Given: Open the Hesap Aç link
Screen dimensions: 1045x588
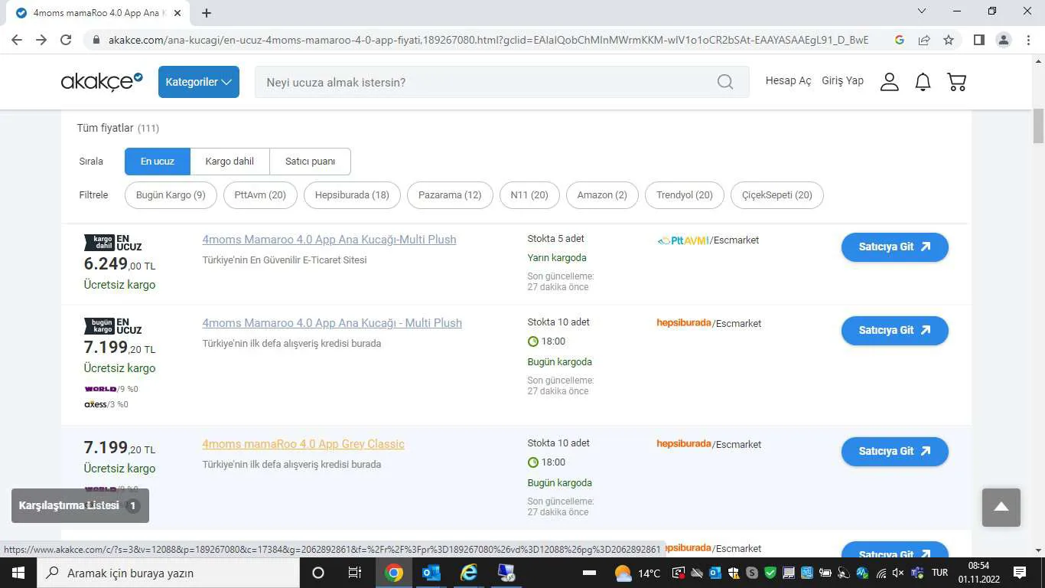Looking at the screenshot, I should pyautogui.click(x=788, y=81).
